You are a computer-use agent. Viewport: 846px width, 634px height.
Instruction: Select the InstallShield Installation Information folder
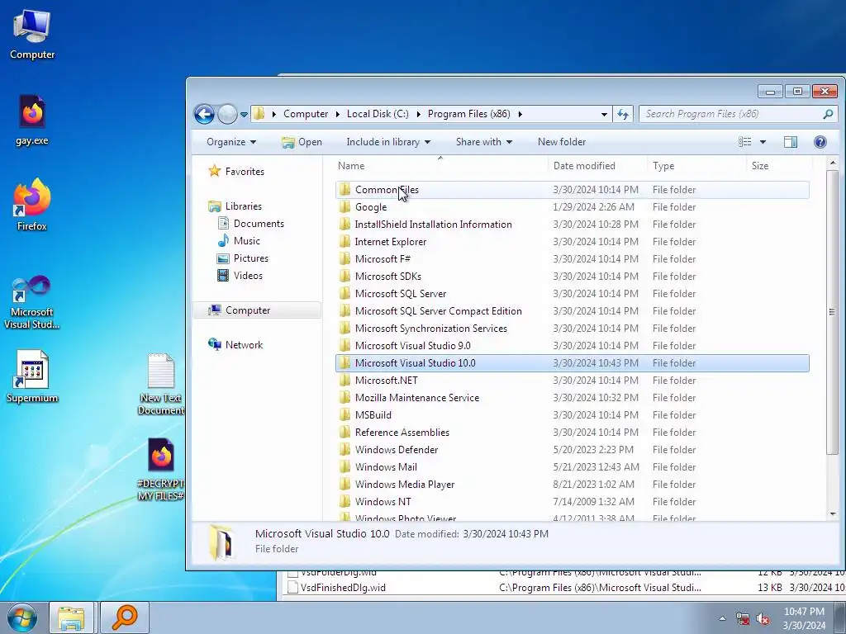pyautogui.click(x=572, y=225)
